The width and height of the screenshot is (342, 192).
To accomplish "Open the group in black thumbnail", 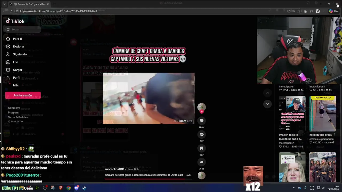I will click(x=322, y=167).
